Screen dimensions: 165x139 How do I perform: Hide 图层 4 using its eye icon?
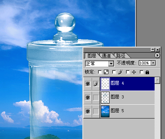(x=88, y=84)
